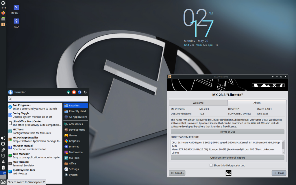Expand the Multimedia application category
The width and height of the screenshot is (296, 185).
click(x=75, y=152)
